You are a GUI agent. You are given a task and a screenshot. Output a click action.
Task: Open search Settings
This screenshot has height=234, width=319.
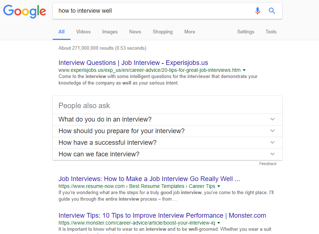tap(246, 32)
